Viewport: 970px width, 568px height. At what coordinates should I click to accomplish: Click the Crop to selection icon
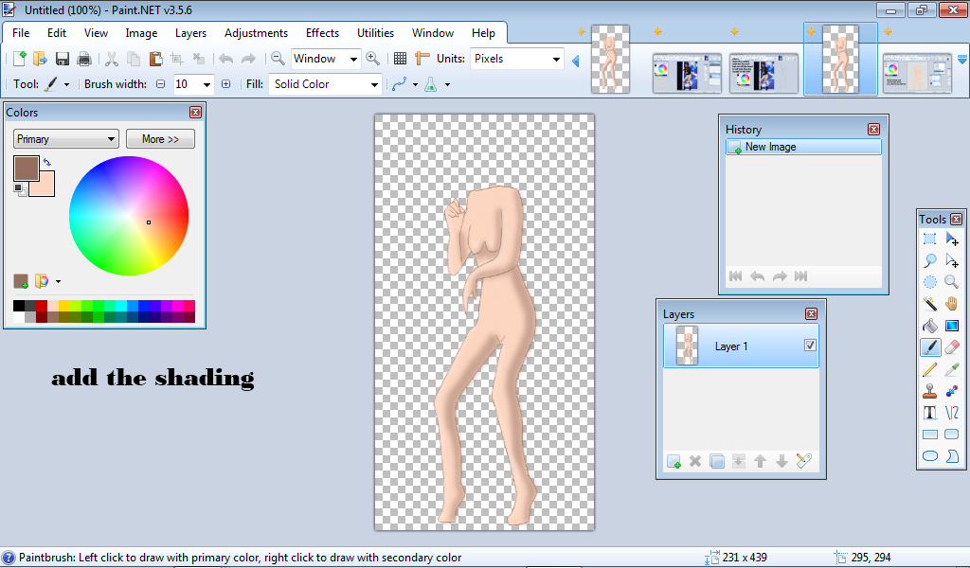[x=177, y=59]
